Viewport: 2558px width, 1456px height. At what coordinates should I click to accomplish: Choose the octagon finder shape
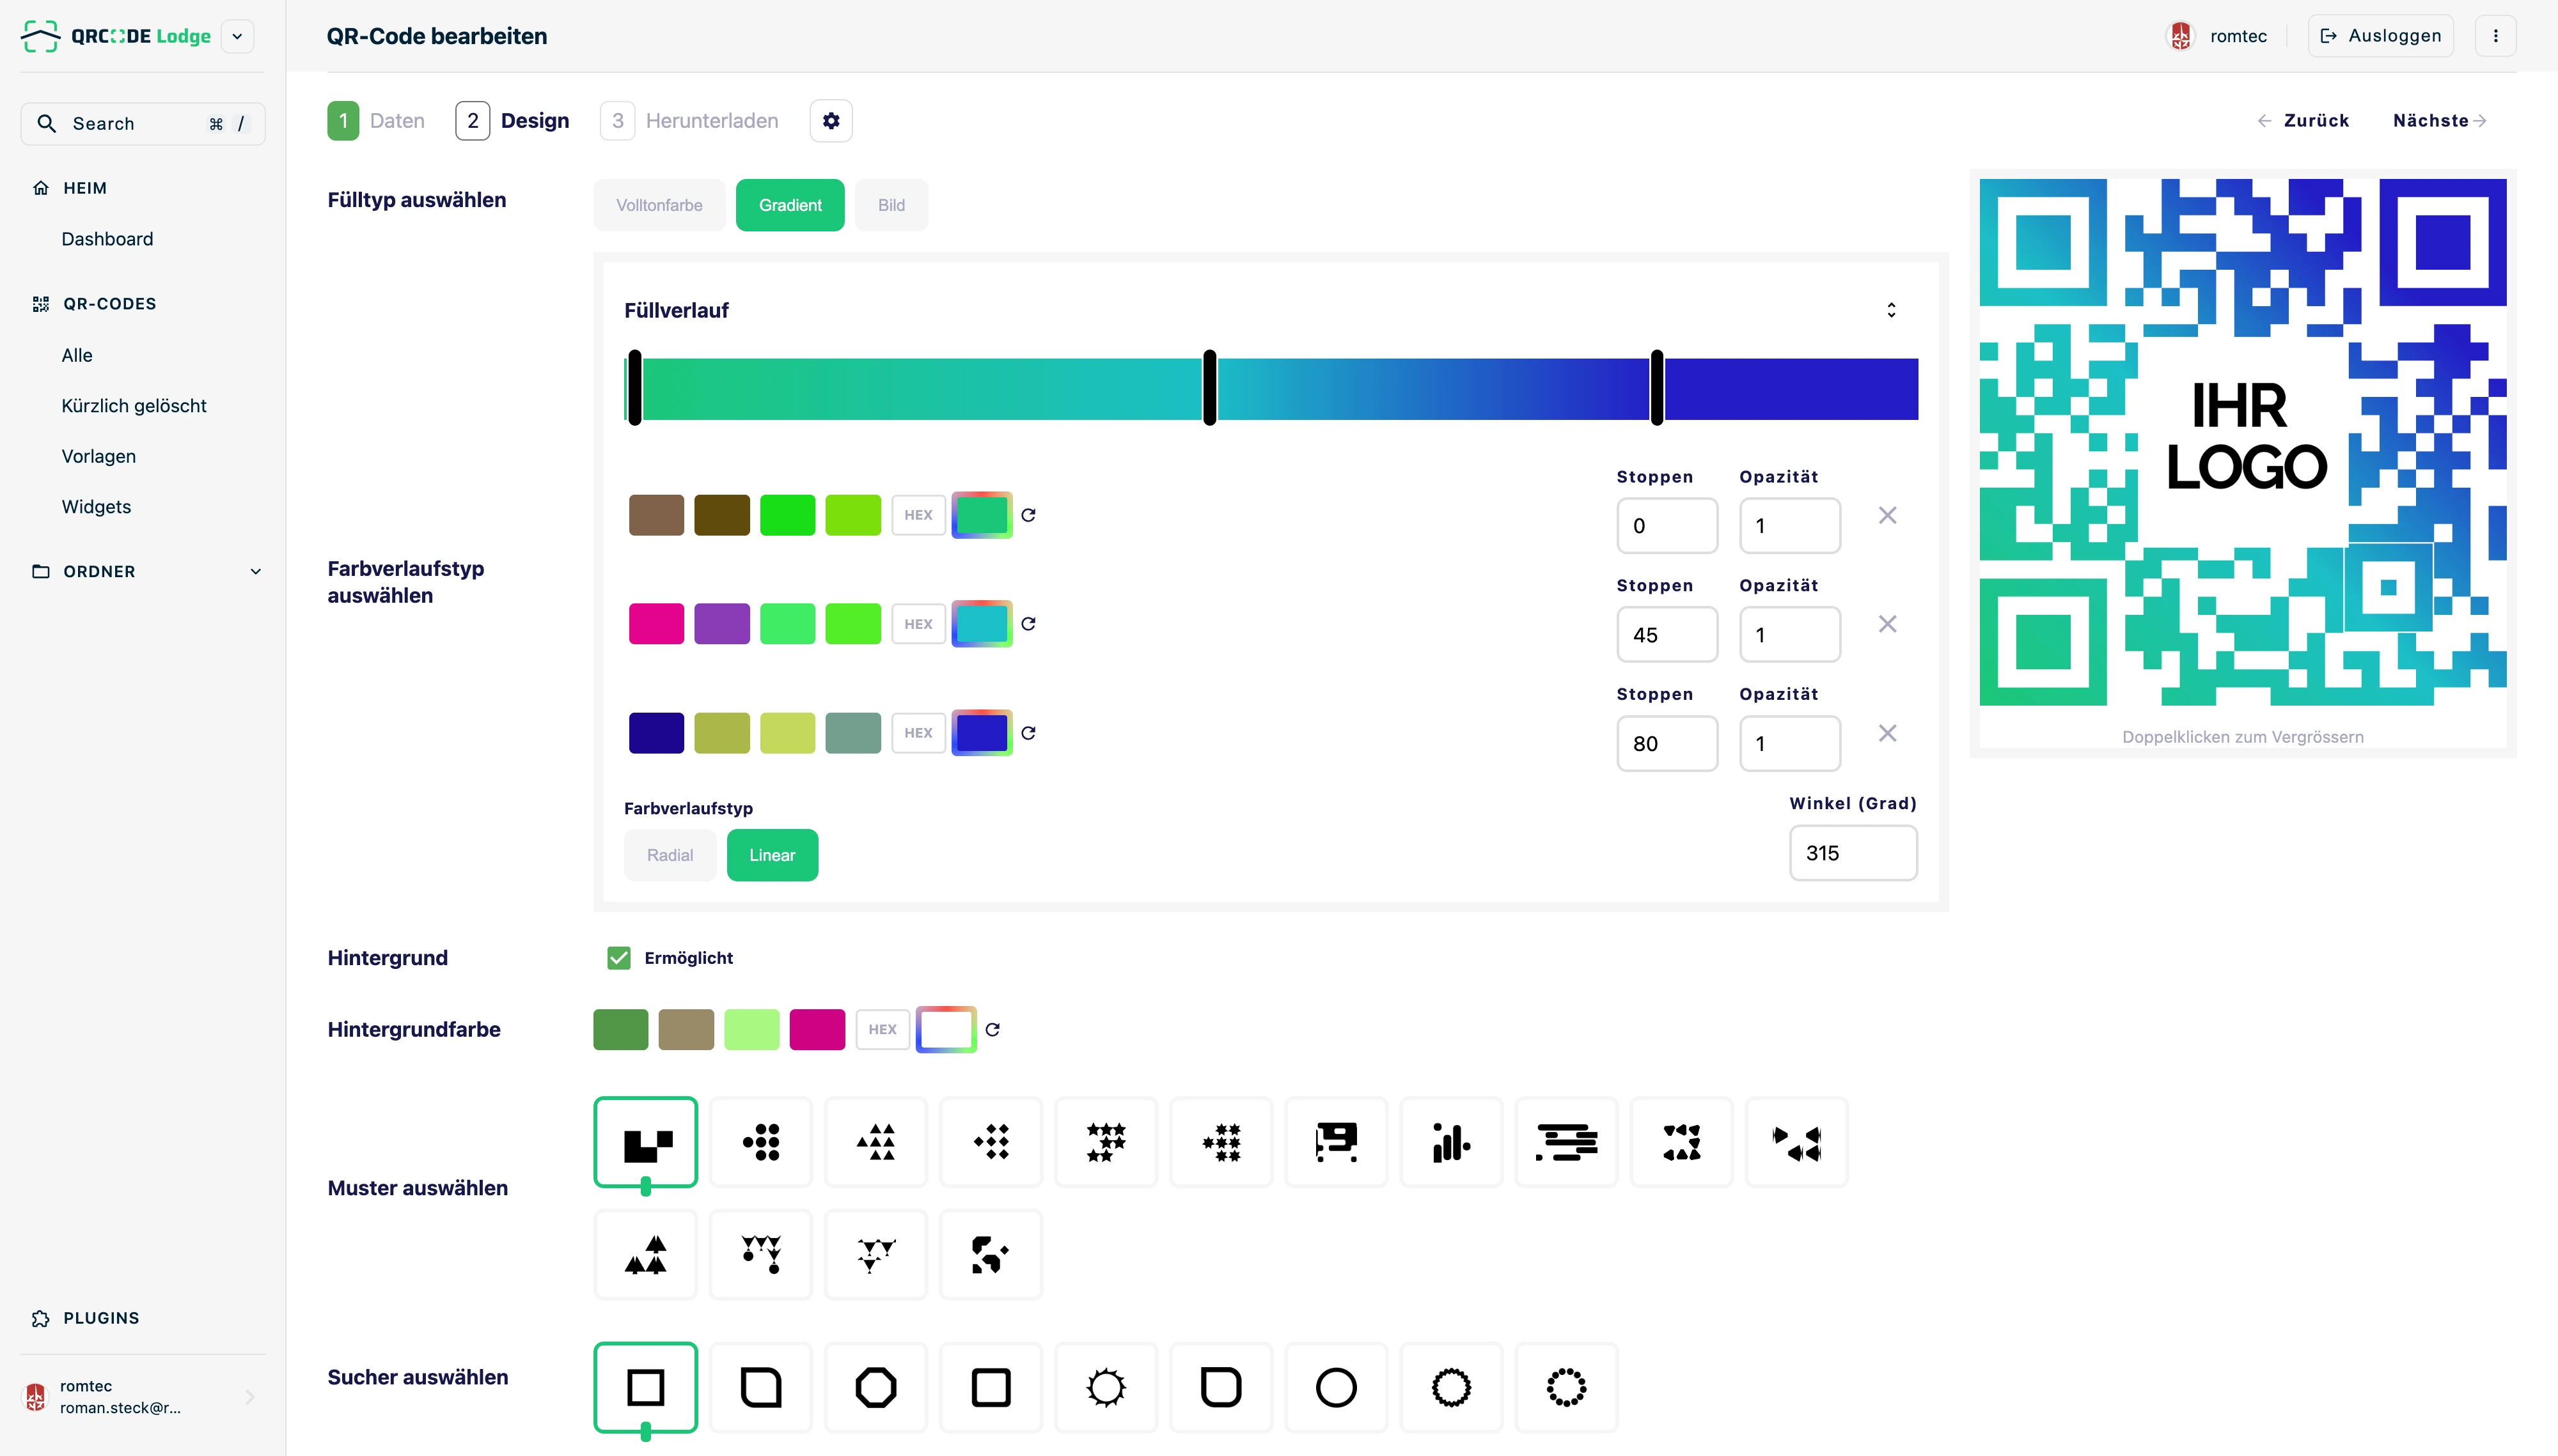[875, 1387]
